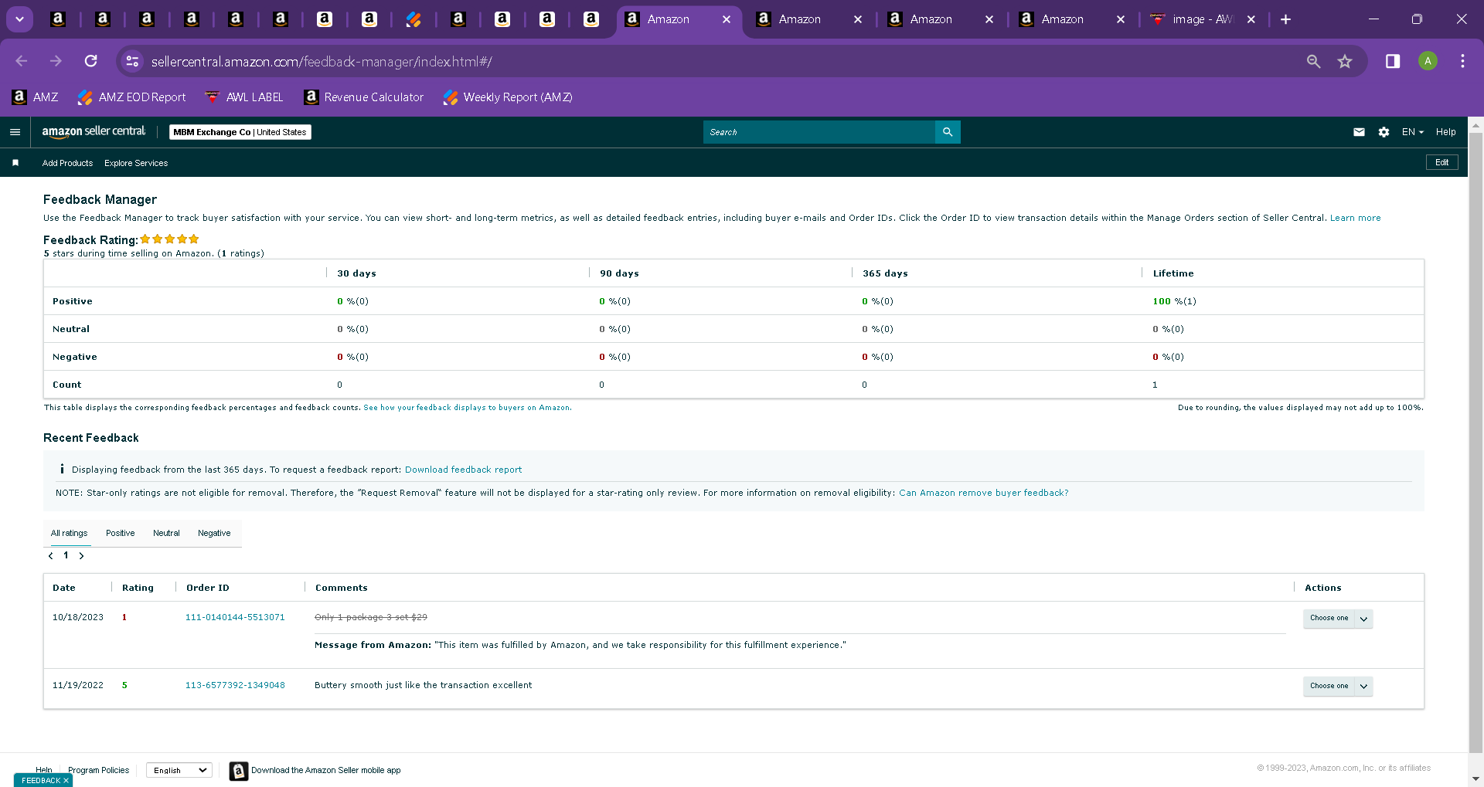Go to previous feedback page arrow
Screen dimensions: 1484x787
point(51,556)
